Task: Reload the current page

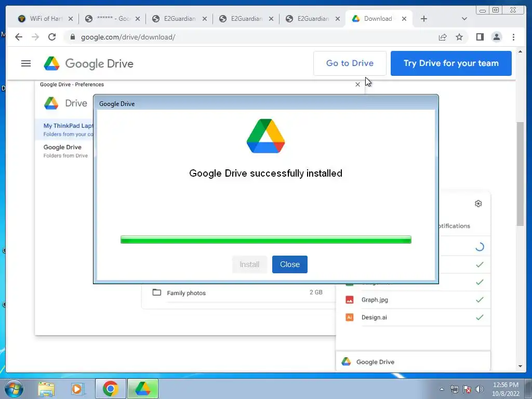Action: [52, 37]
